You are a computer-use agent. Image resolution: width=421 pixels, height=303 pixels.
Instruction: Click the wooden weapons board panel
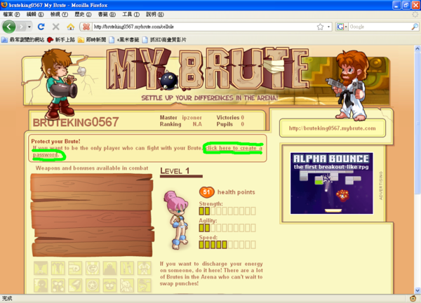[92, 215]
